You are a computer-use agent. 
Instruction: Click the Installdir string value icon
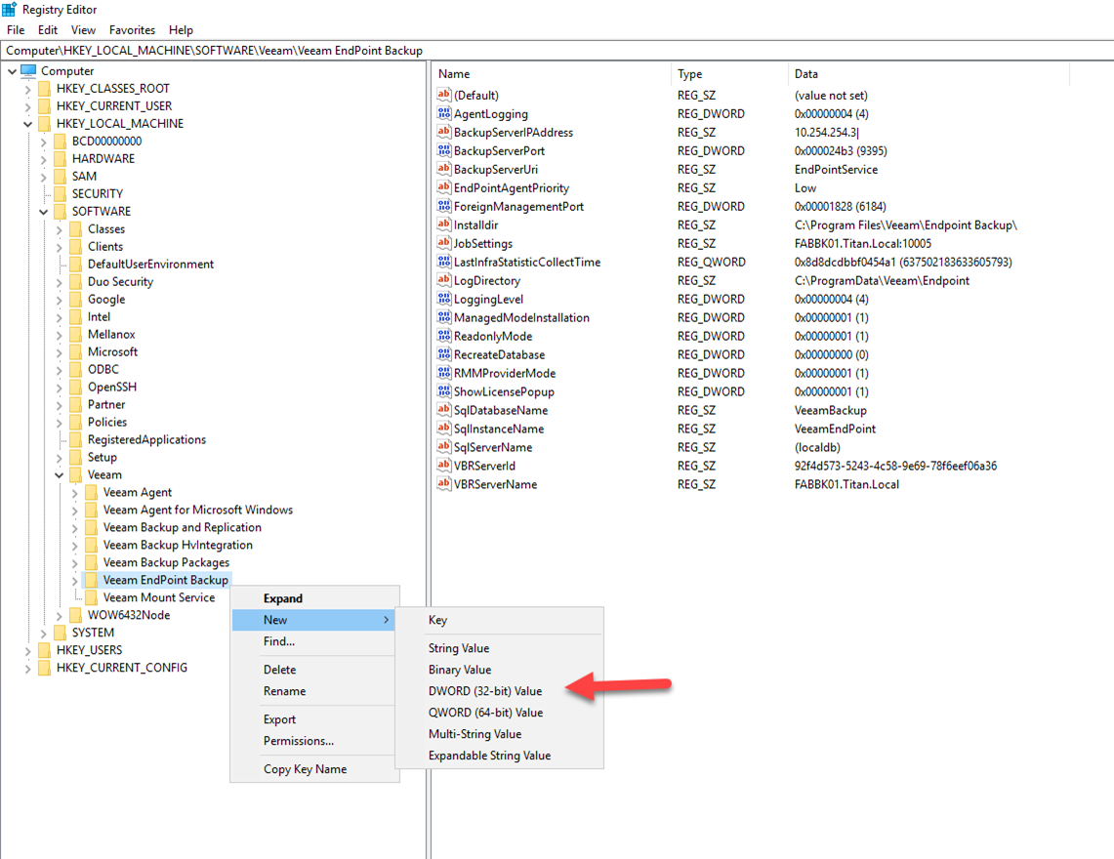444,225
